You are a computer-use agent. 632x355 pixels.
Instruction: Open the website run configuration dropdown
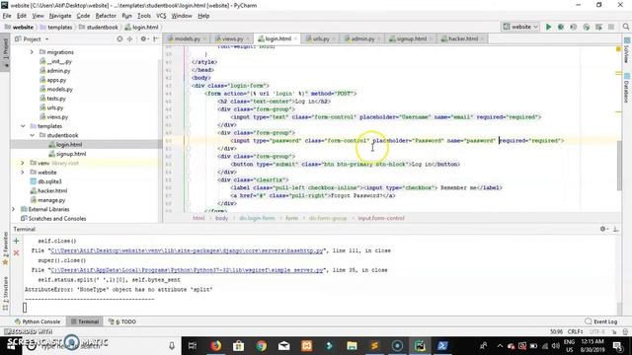click(x=520, y=27)
